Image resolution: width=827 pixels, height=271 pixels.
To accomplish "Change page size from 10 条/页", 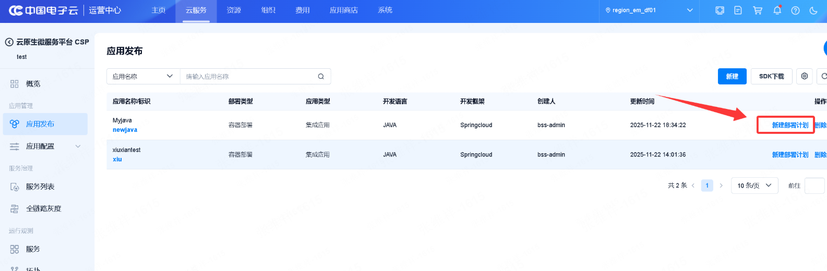I will tap(754, 186).
